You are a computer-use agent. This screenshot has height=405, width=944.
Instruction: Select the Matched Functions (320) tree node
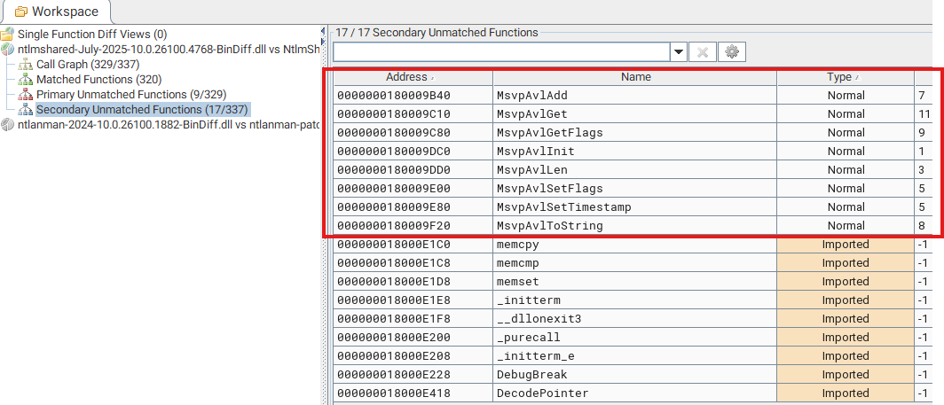tap(86, 80)
